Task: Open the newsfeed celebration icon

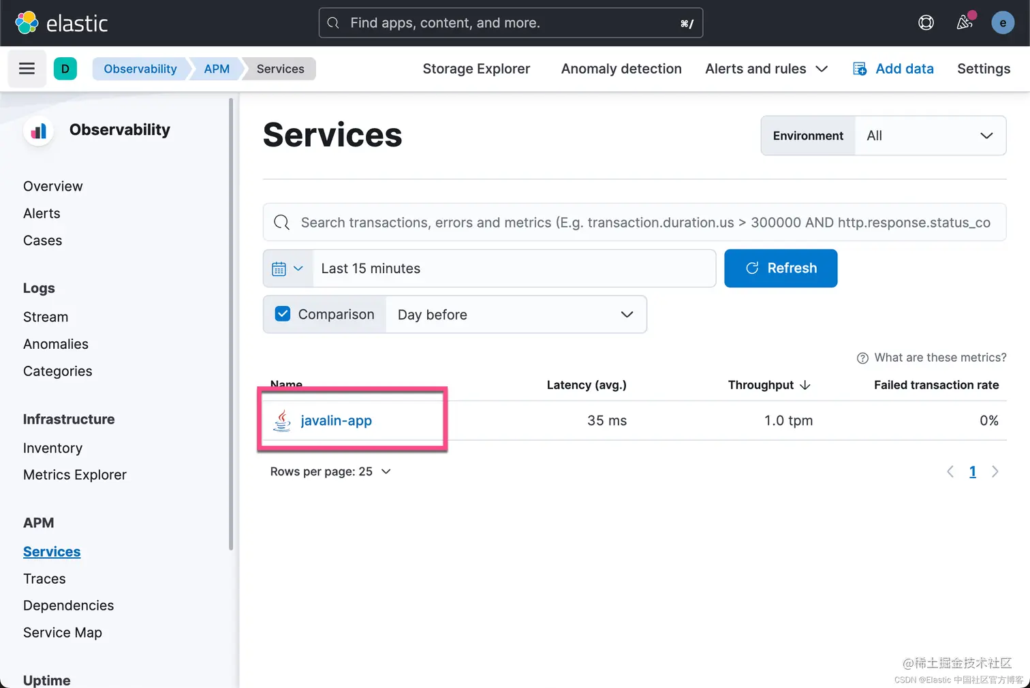Action: click(x=965, y=22)
